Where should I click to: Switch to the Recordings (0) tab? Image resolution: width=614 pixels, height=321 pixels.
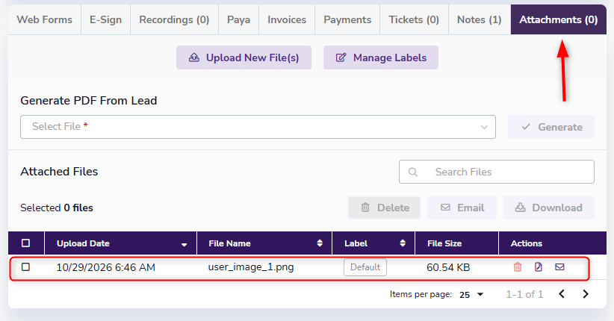[x=174, y=19]
